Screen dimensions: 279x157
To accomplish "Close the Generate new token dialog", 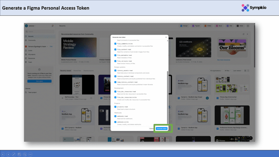I will click(x=166, y=37).
